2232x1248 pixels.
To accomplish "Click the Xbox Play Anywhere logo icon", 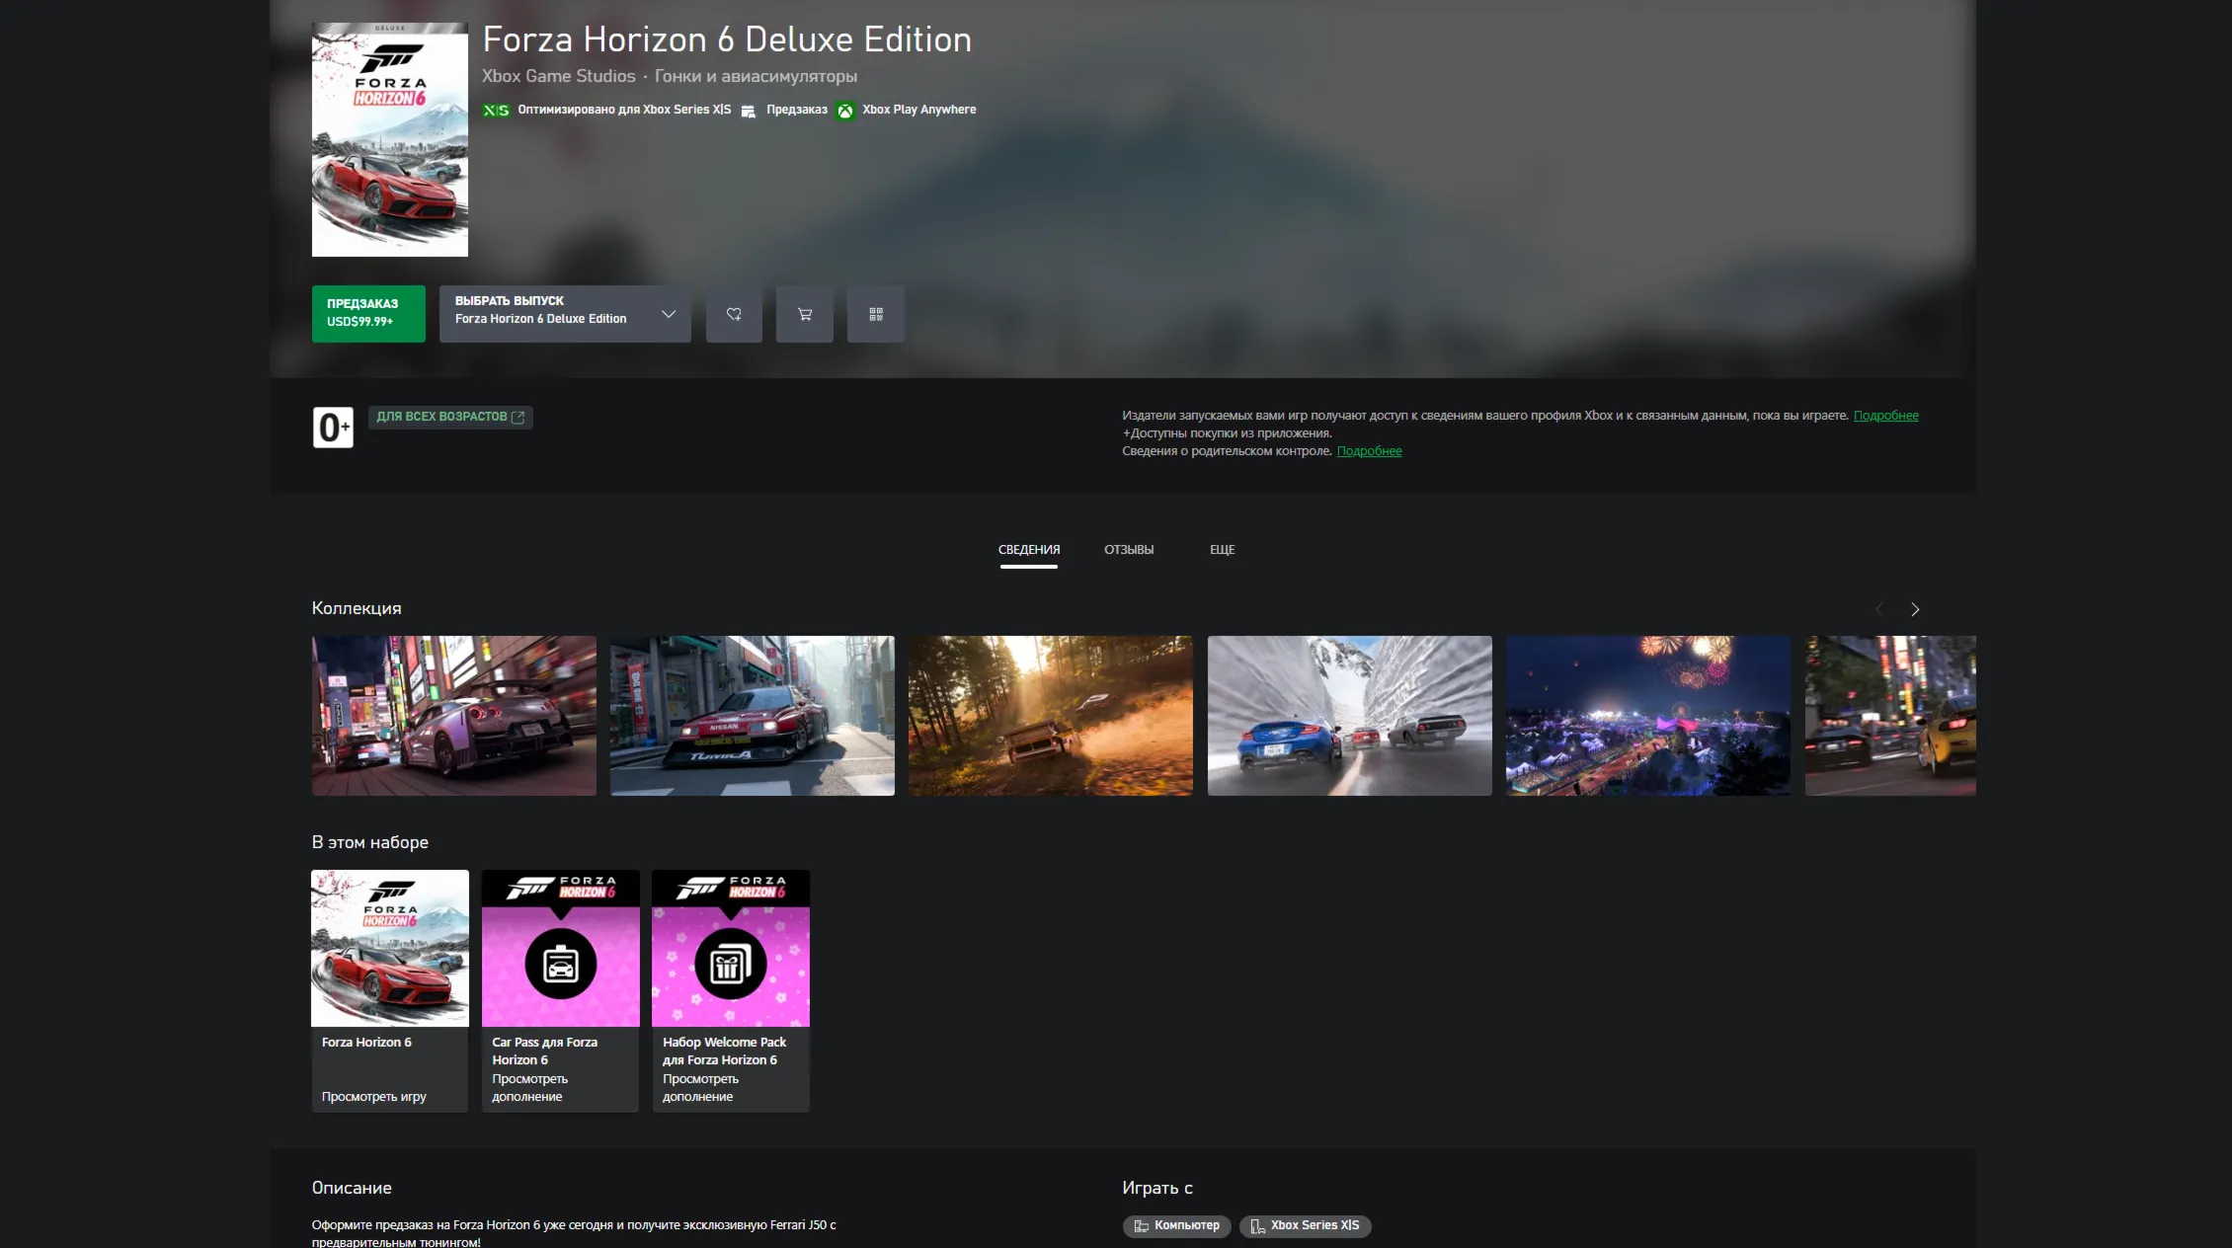I will [x=845, y=111].
